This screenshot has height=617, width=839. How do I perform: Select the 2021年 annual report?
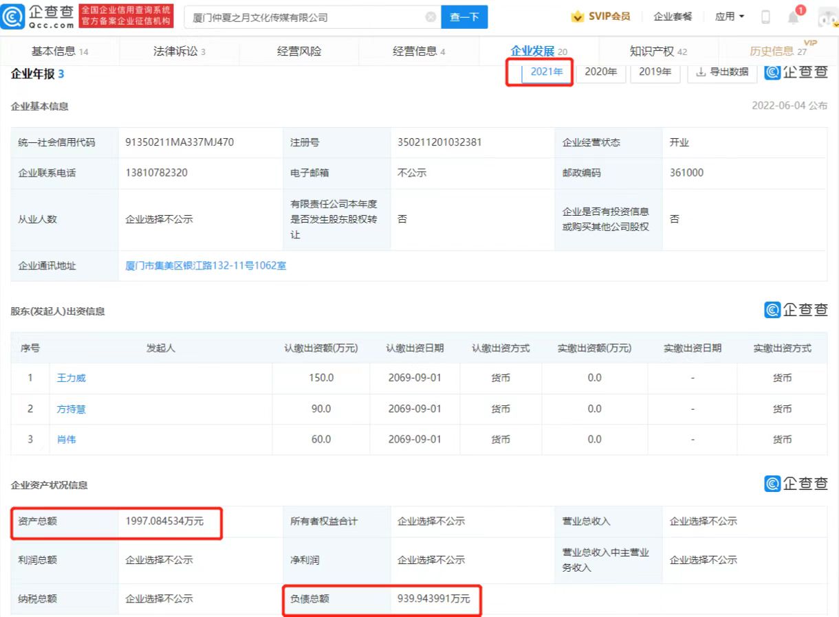[547, 71]
